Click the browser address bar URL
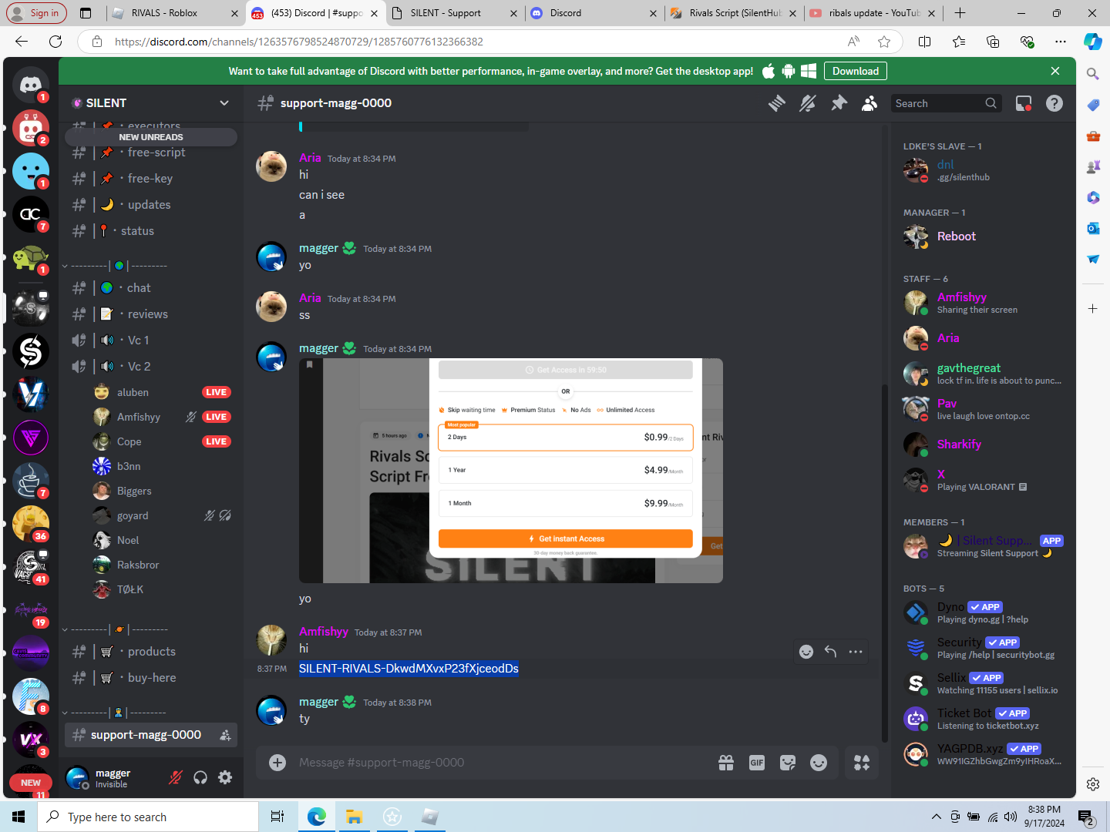 tap(299, 42)
